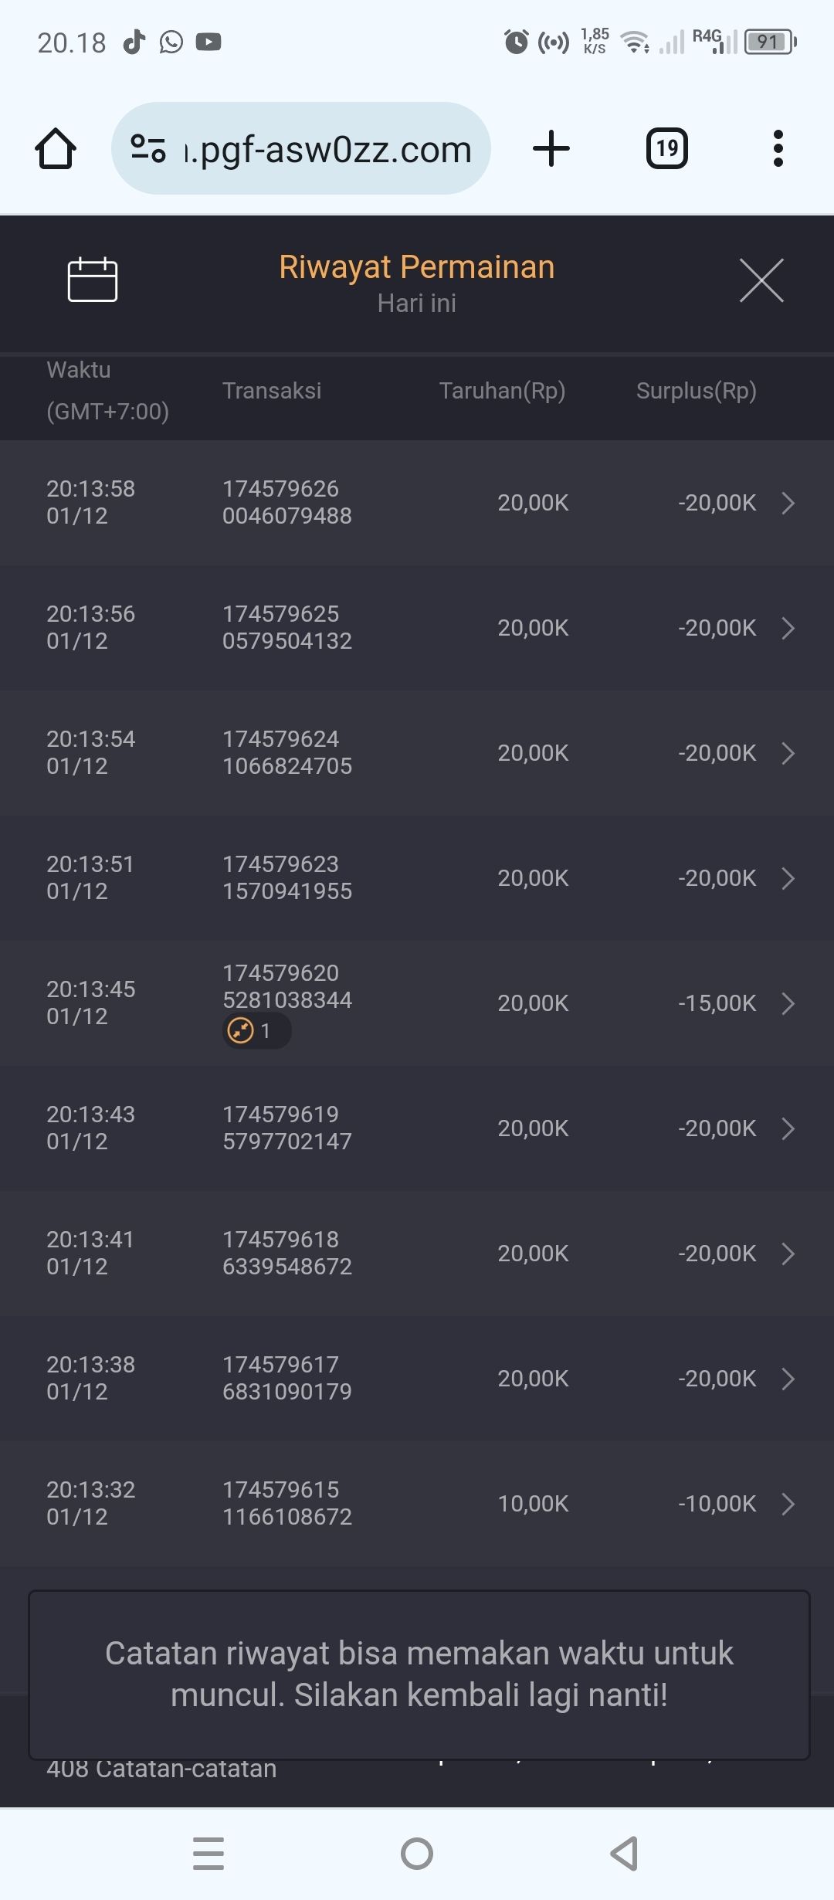
Task: Open the tab switcher showing 19 tabs
Action: pyautogui.click(x=667, y=148)
